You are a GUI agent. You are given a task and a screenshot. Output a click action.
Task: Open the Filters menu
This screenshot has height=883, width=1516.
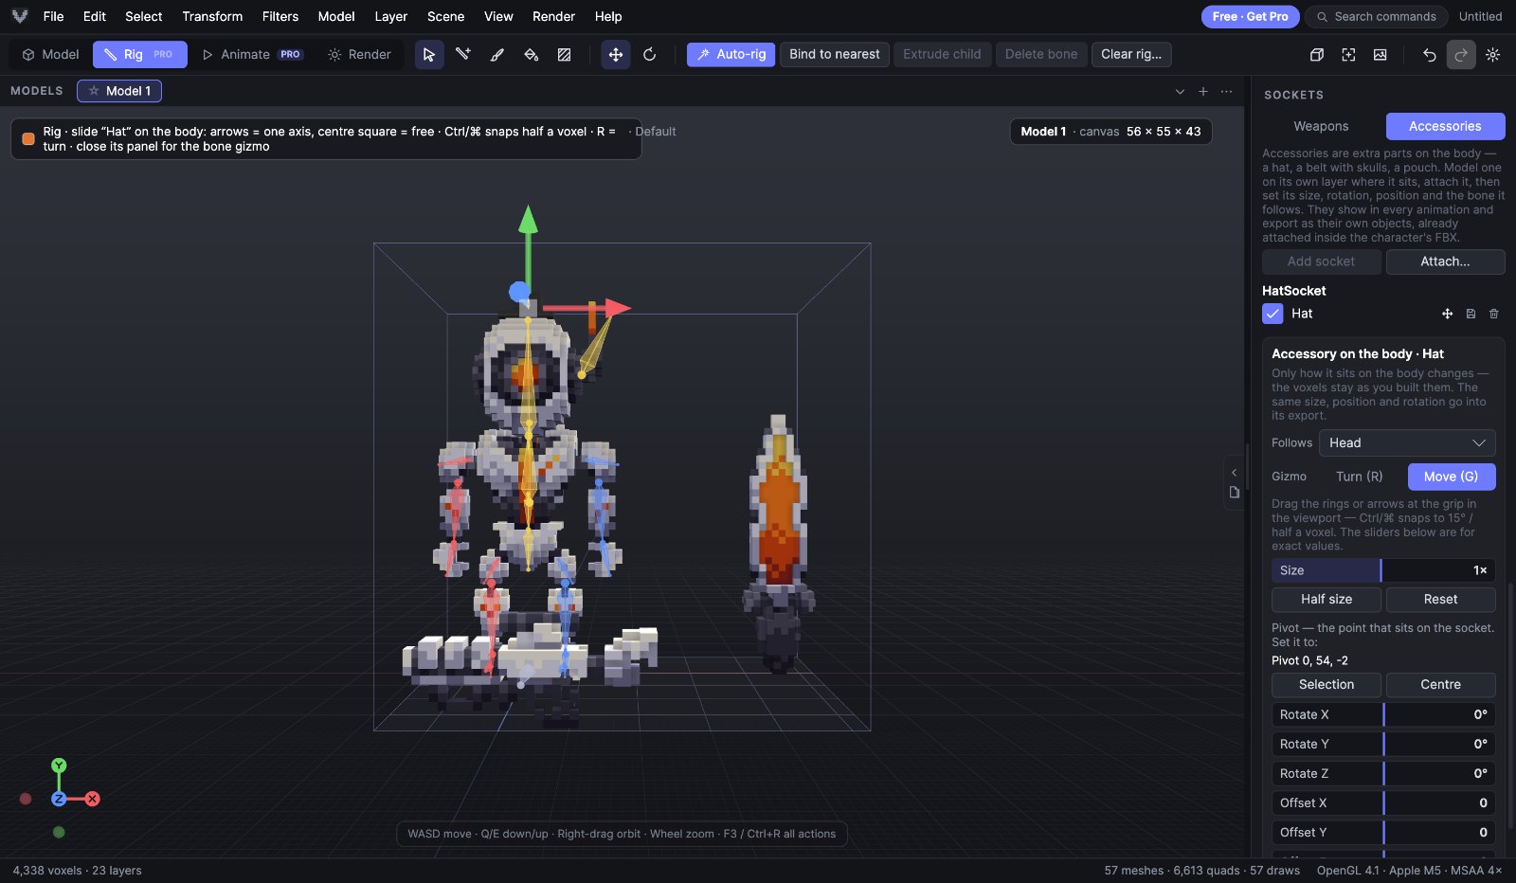[x=280, y=16]
